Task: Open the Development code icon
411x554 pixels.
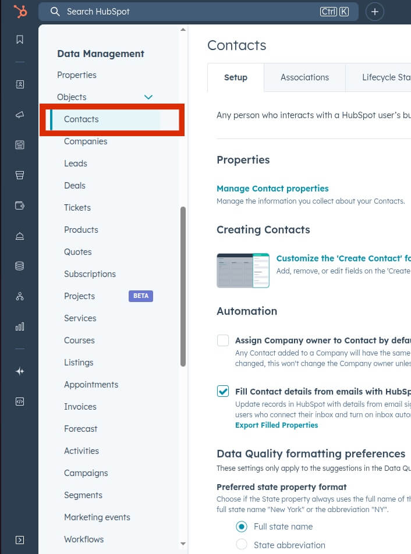Action: click(x=20, y=402)
